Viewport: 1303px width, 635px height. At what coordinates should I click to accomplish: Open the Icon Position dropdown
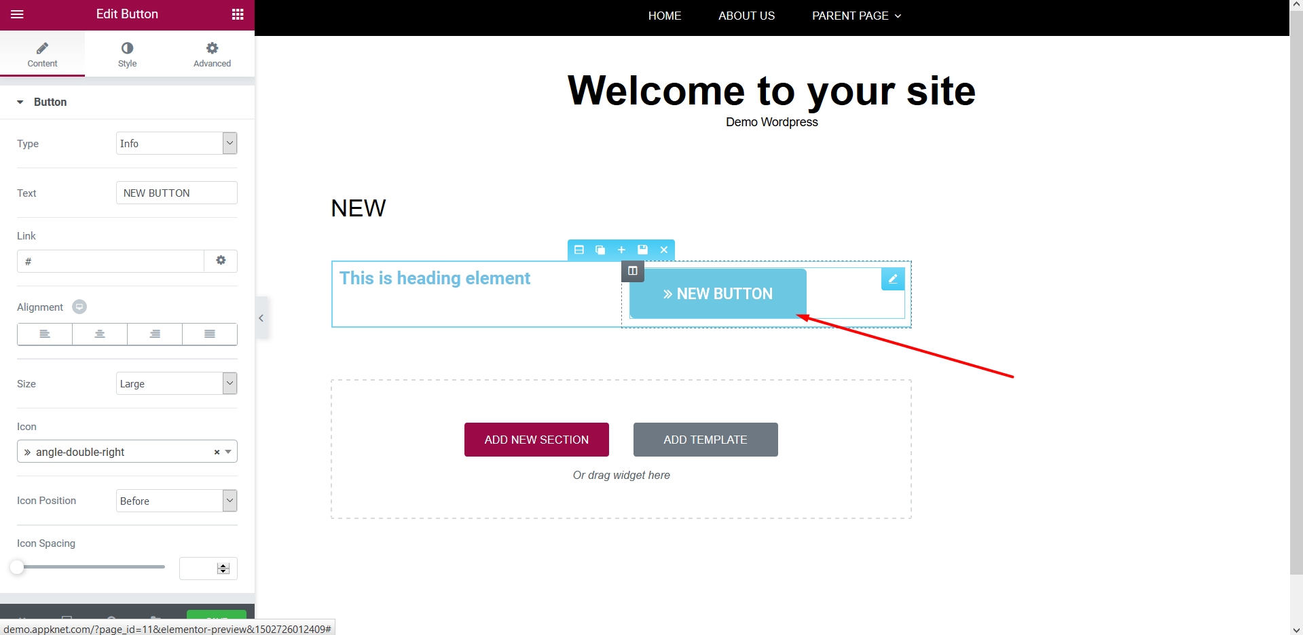pos(176,500)
